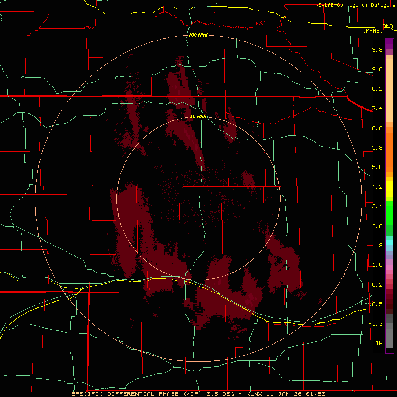The height and width of the screenshot is (397, 397).
Task: Click the 7.4 scale value
Action: (x=377, y=109)
